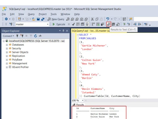Open the Window menu
Screen dimensions: 158x119
point(65,14)
